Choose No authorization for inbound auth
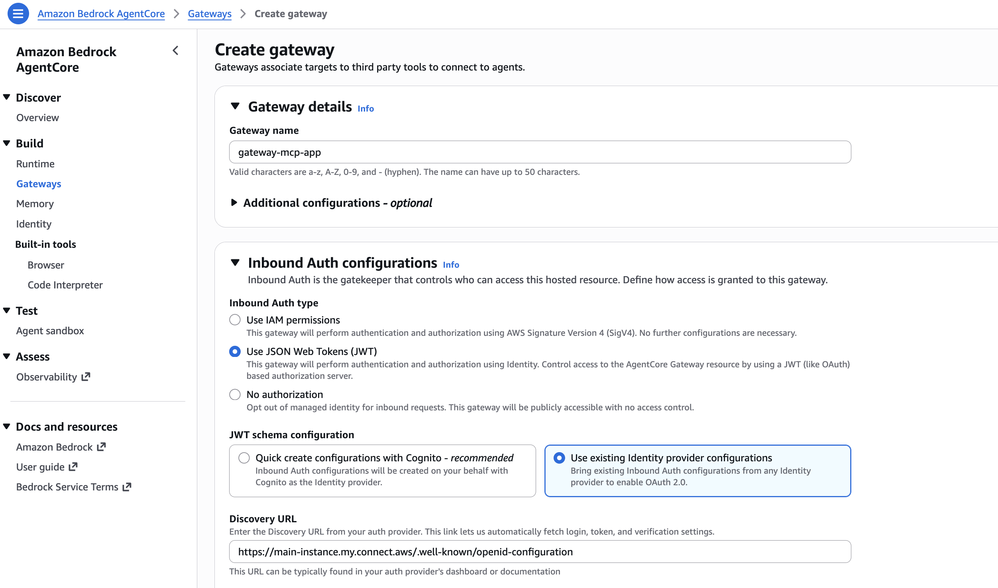 (x=235, y=394)
